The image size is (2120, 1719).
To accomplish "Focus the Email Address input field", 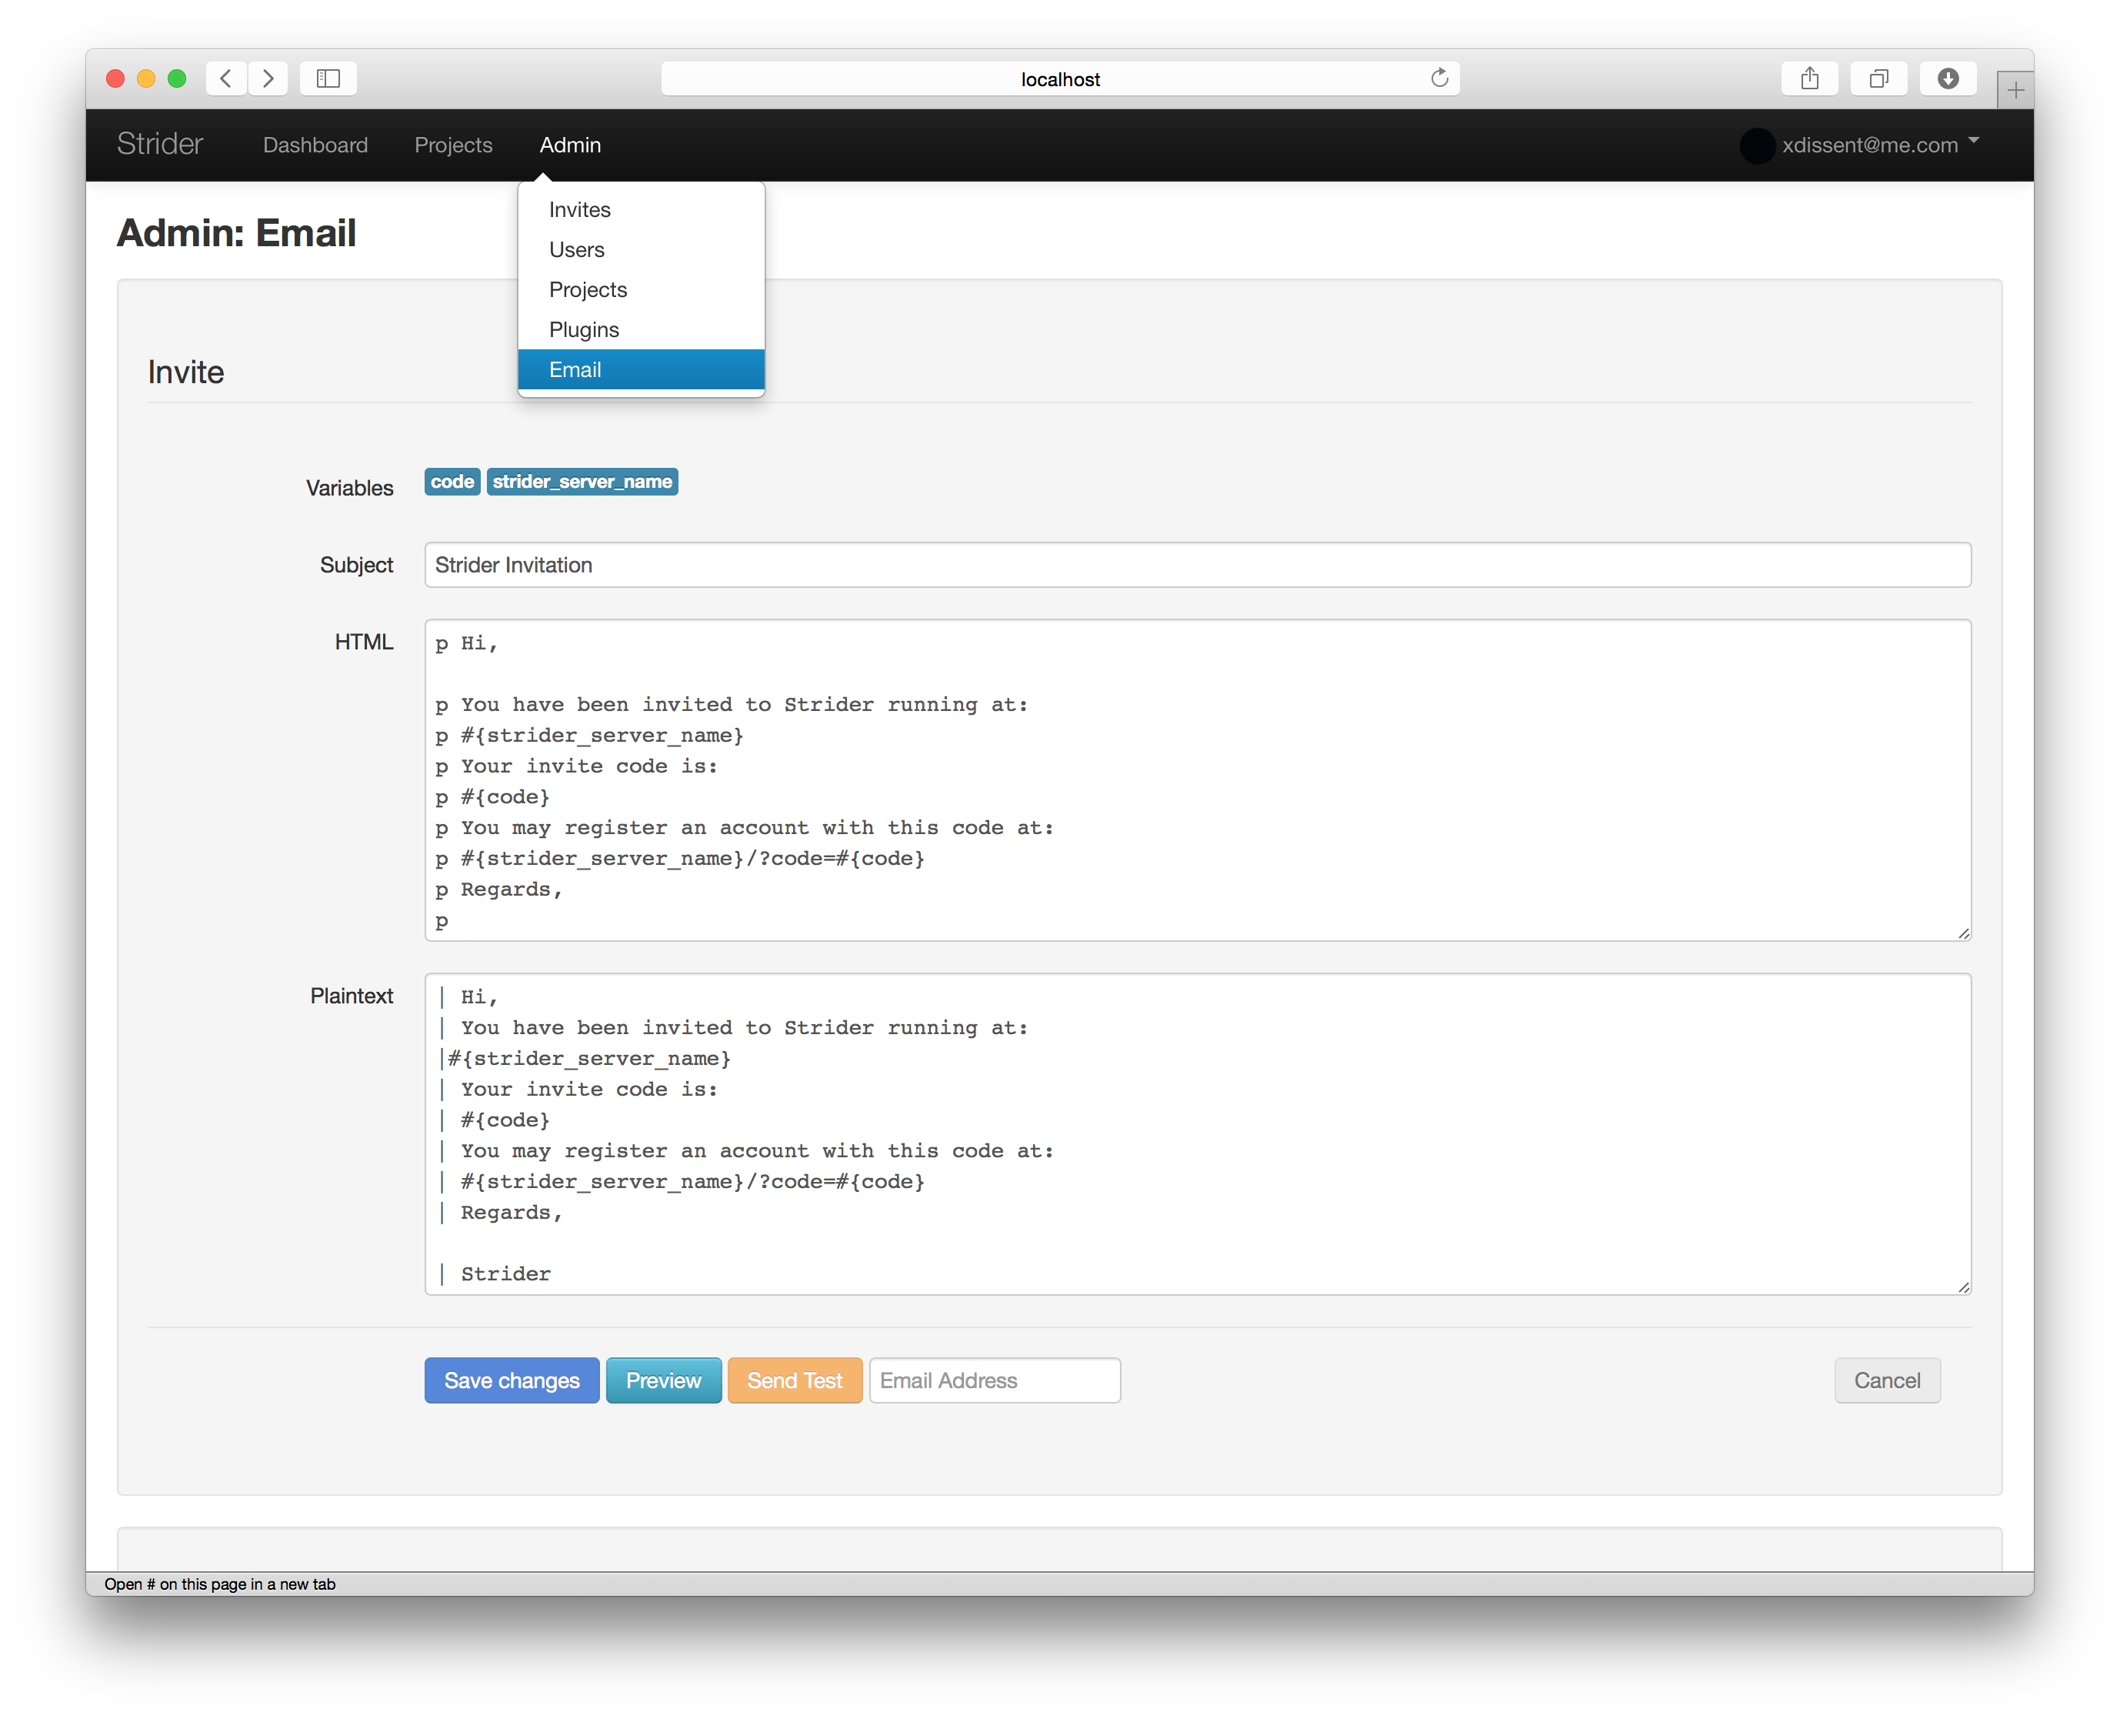I will [x=995, y=1380].
